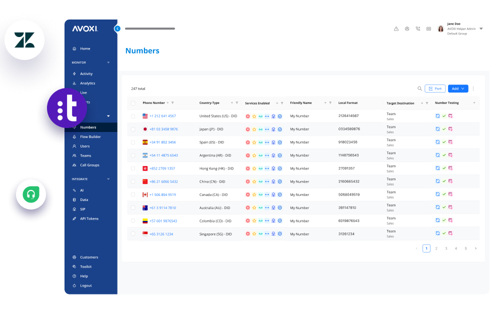Open the Add button dropdown

pyautogui.click(x=458, y=88)
